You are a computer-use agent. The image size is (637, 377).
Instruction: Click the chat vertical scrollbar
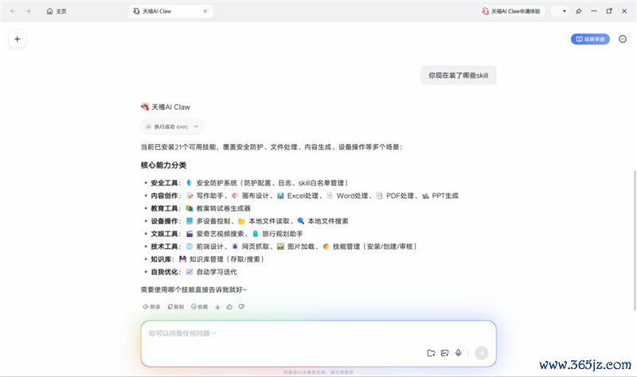click(x=635, y=240)
